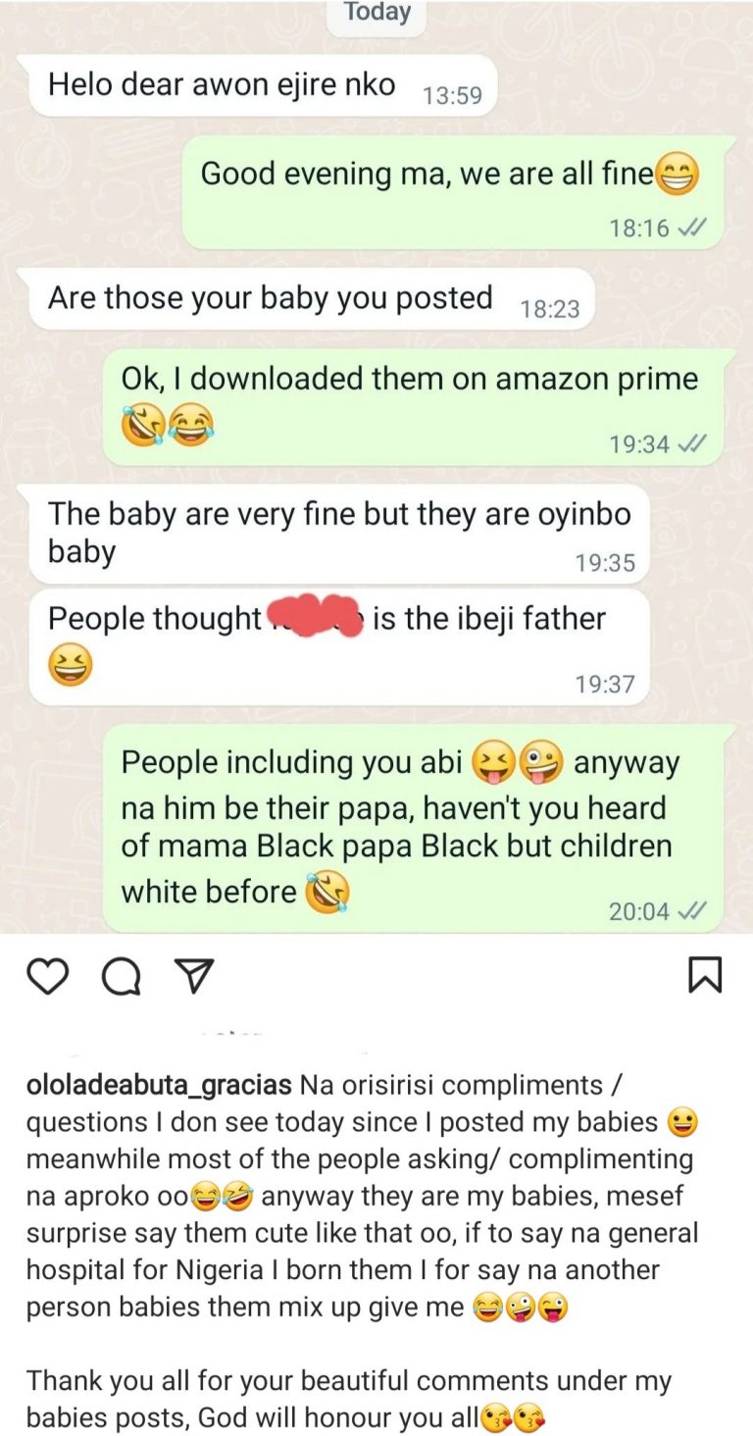Share the post using the paper plane icon
This screenshot has height=1436, width=753.
pos(193,975)
